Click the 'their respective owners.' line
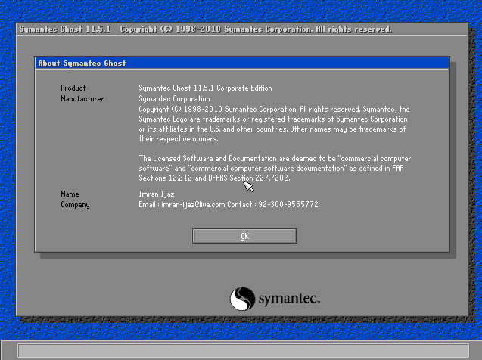This screenshot has height=360, width=482. 179,139
